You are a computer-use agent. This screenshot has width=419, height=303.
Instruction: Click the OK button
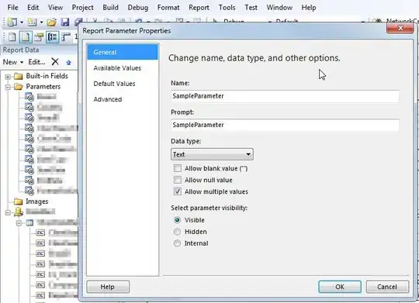click(340, 287)
